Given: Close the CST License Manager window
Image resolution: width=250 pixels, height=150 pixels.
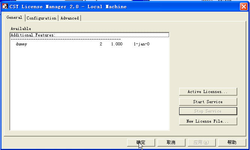Looking at the screenshot, I should [244, 7].
